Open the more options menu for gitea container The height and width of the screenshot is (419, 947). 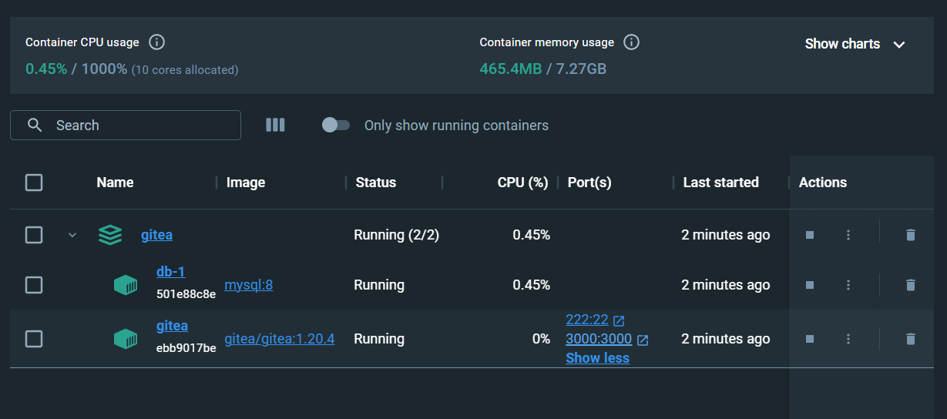tap(848, 339)
